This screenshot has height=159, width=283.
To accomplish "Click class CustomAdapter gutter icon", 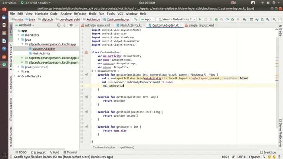I will click(x=86, y=52).
